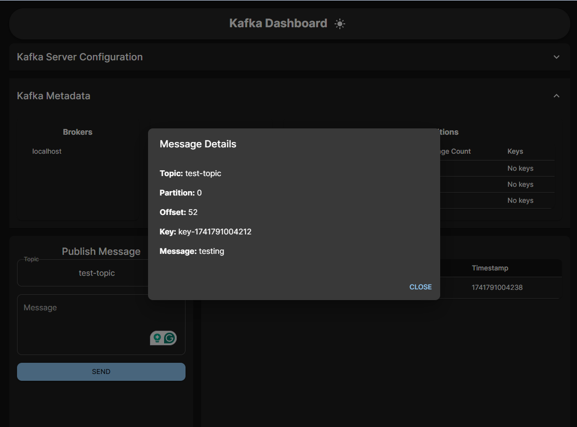This screenshot has height=427, width=577.
Task: Click the Timestamp column header
Action: point(490,268)
